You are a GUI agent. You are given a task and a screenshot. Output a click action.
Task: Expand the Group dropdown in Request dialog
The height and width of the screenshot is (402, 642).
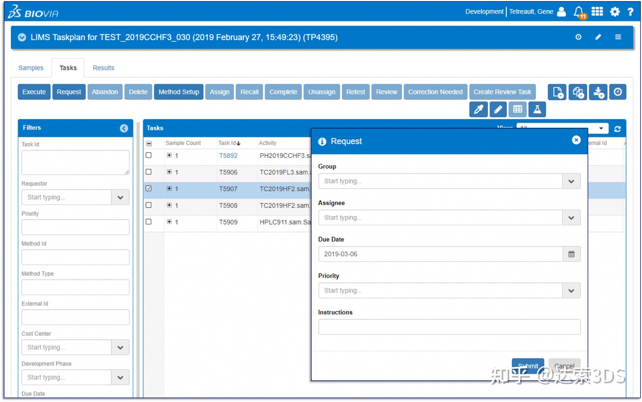[x=571, y=181]
